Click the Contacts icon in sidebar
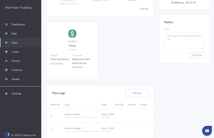214x138 pixels. tap(6, 70)
